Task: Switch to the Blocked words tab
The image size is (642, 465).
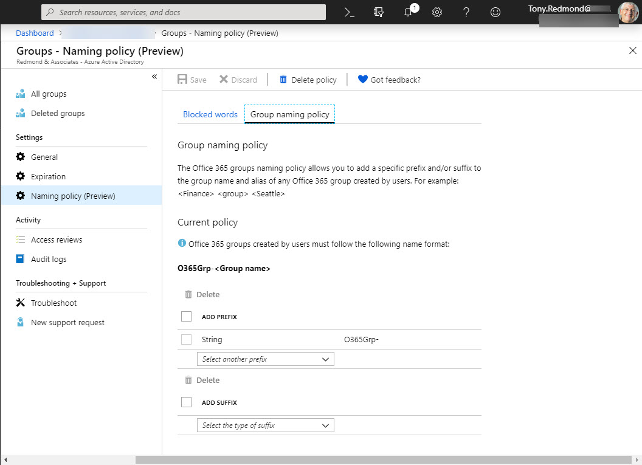Action: pyautogui.click(x=210, y=114)
